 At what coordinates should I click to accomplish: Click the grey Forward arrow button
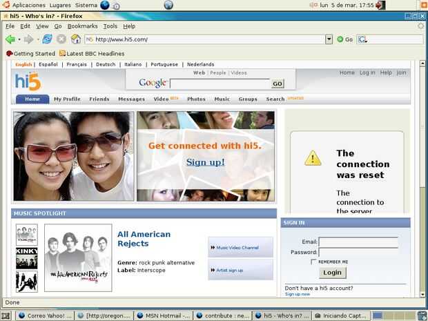tap(28, 39)
